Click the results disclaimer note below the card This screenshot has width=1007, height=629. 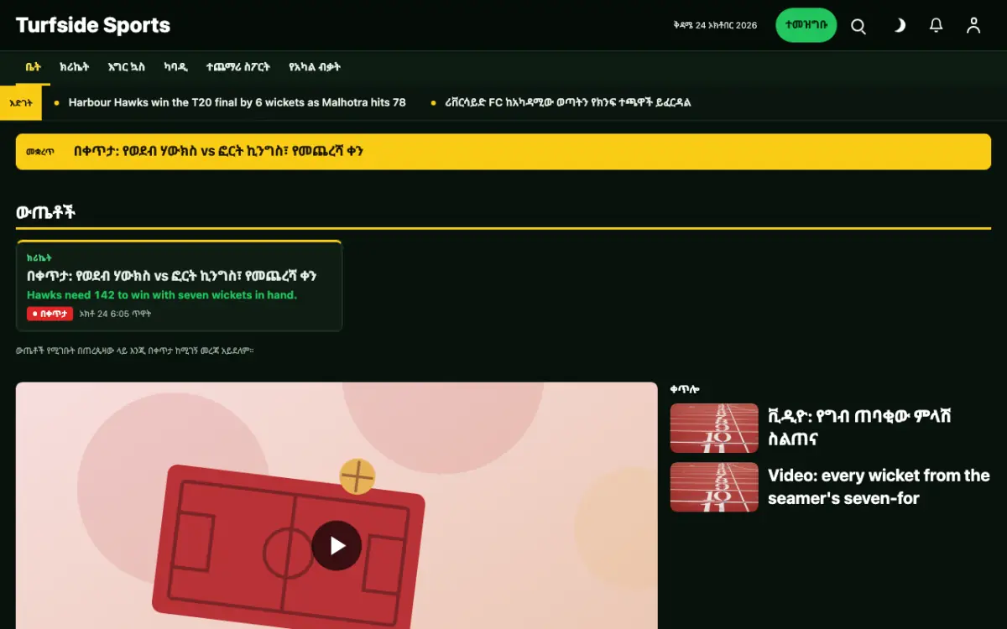pos(134,351)
